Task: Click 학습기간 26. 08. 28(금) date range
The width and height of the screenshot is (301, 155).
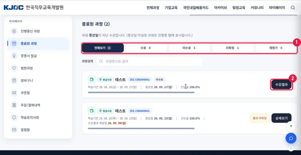Action: pyautogui.click(x=112, y=87)
